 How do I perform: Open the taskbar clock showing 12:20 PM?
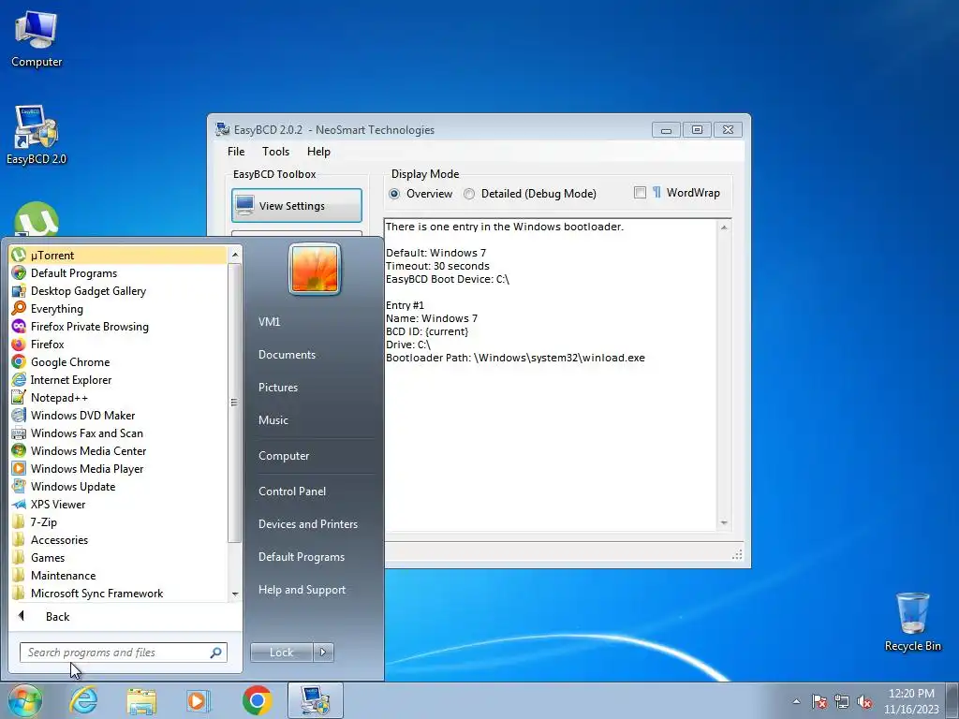click(x=911, y=701)
